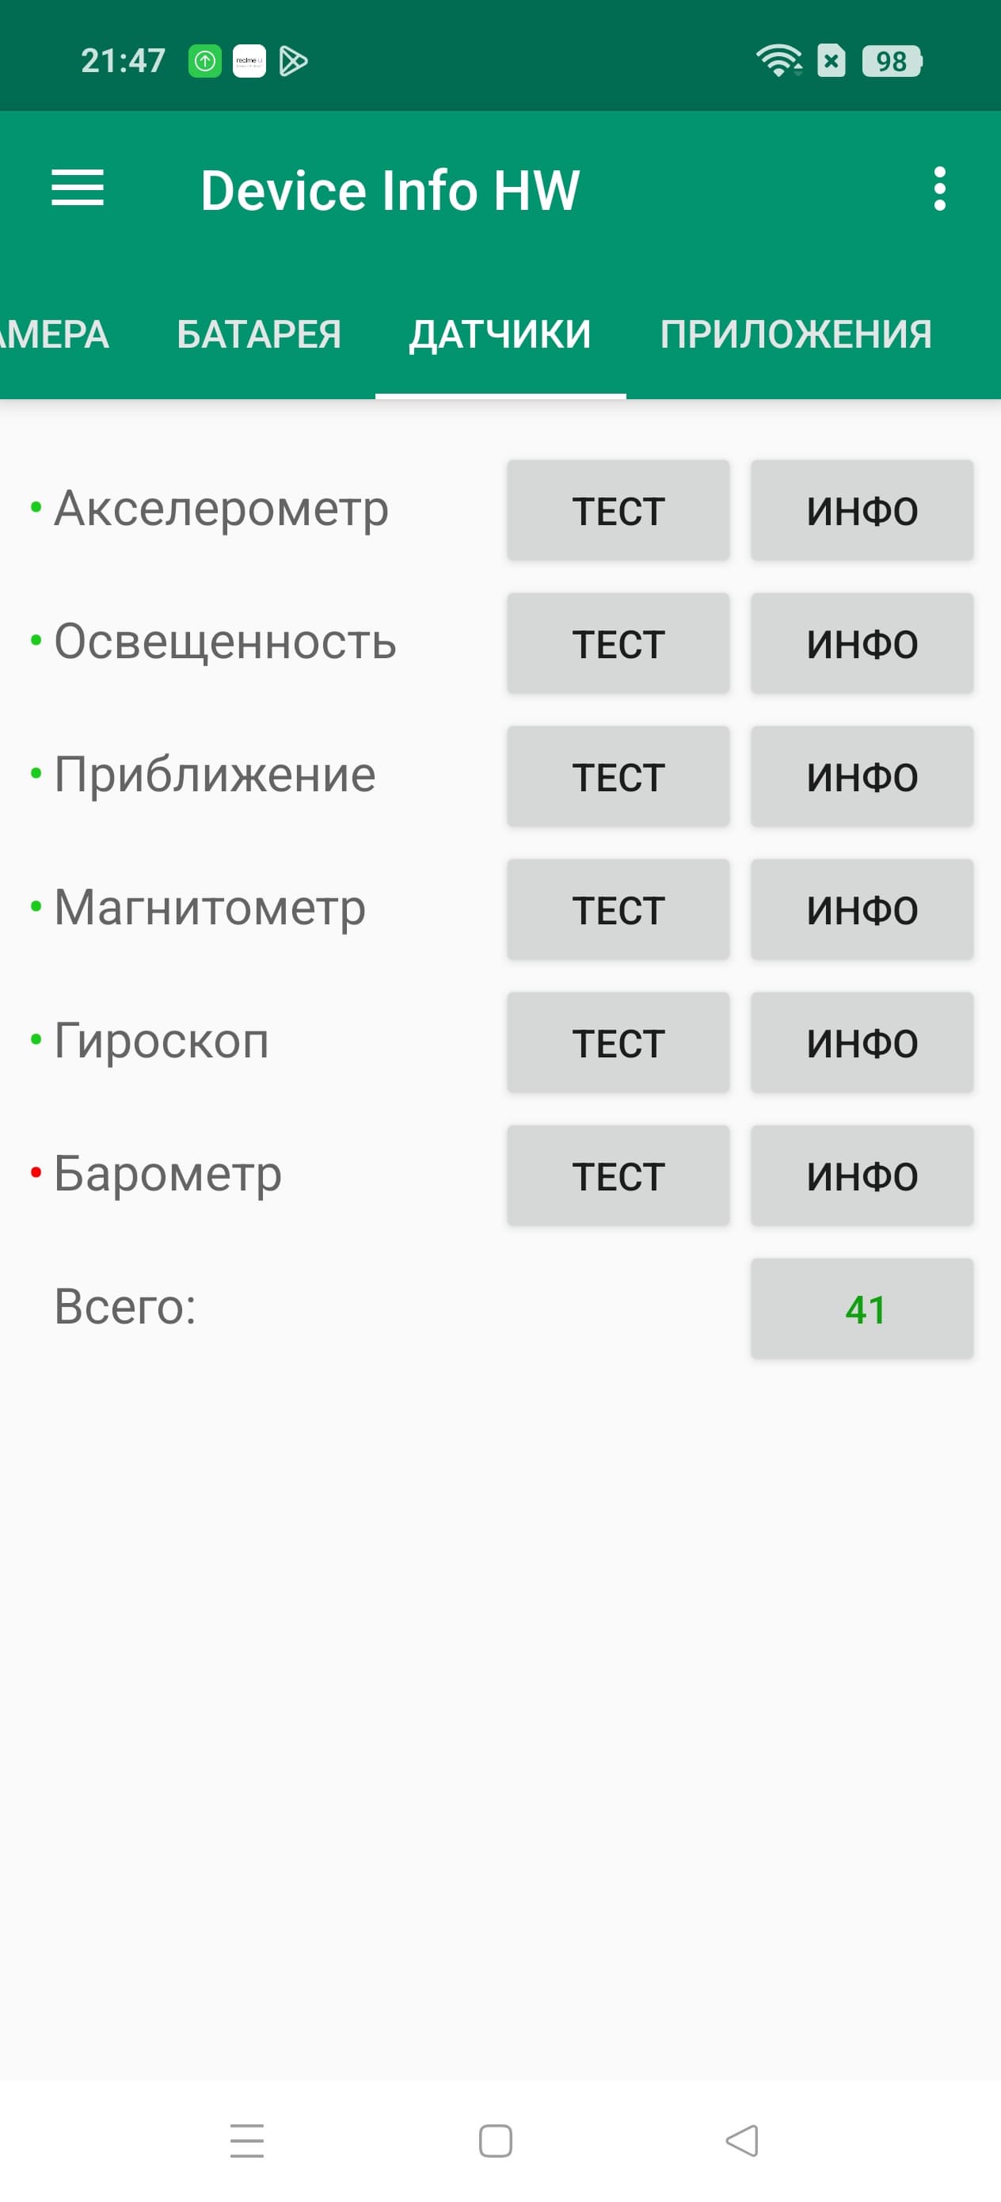Tap the total sensors count 41
The height and width of the screenshot is (2202, 1001).
pos(862,1309)
